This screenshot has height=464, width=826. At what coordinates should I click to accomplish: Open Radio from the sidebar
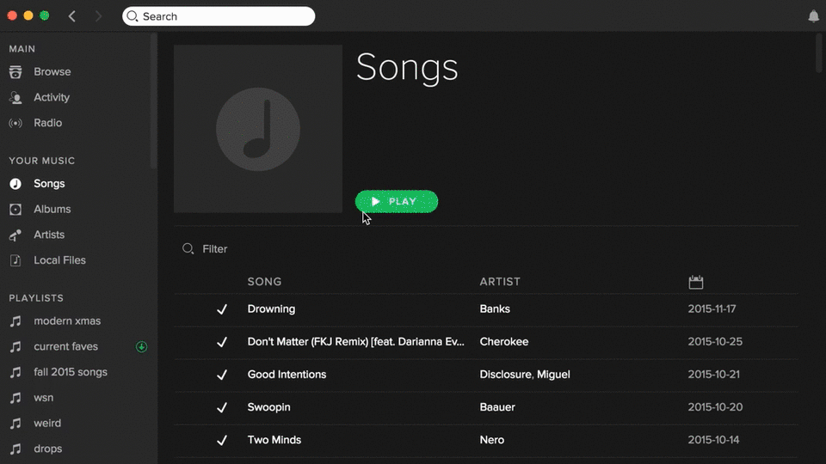47,123
